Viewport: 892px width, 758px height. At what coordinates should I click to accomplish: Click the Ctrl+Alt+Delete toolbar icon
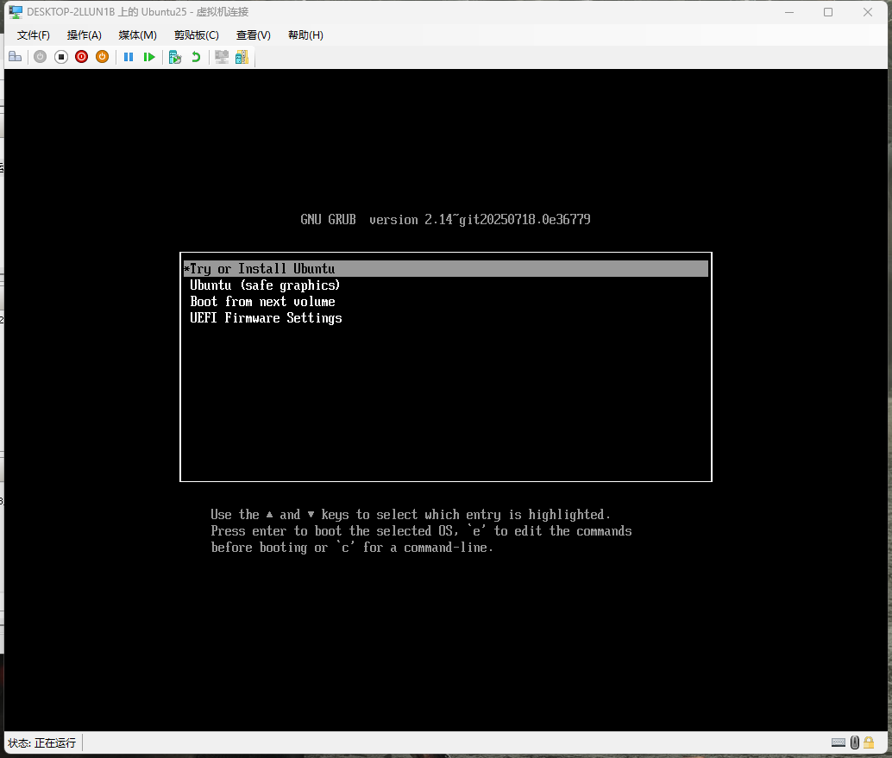15,57
